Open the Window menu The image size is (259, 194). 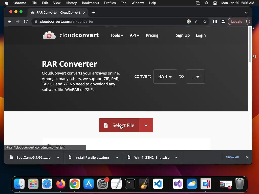[138, 3]
